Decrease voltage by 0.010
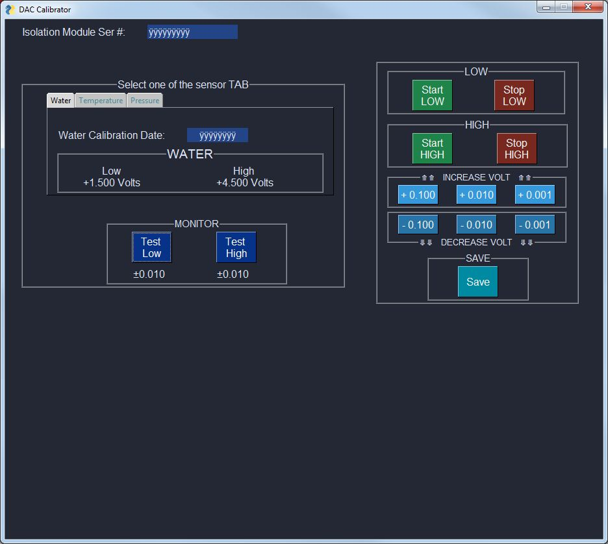 [476, 225]
